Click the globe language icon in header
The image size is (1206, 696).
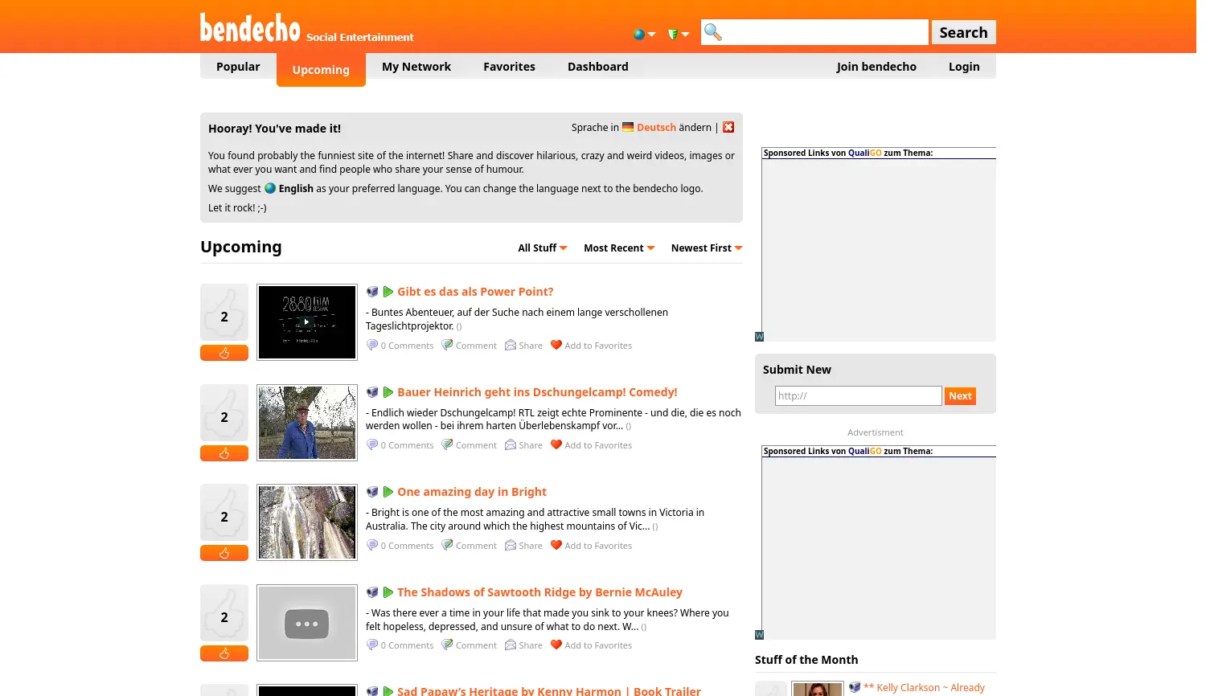point(639,35)
